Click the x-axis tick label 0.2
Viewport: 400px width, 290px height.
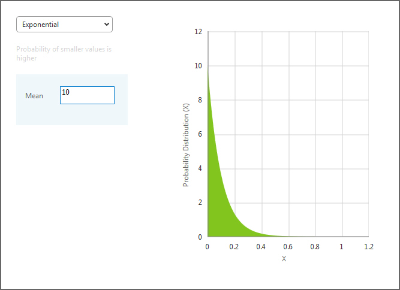point(234,247)
